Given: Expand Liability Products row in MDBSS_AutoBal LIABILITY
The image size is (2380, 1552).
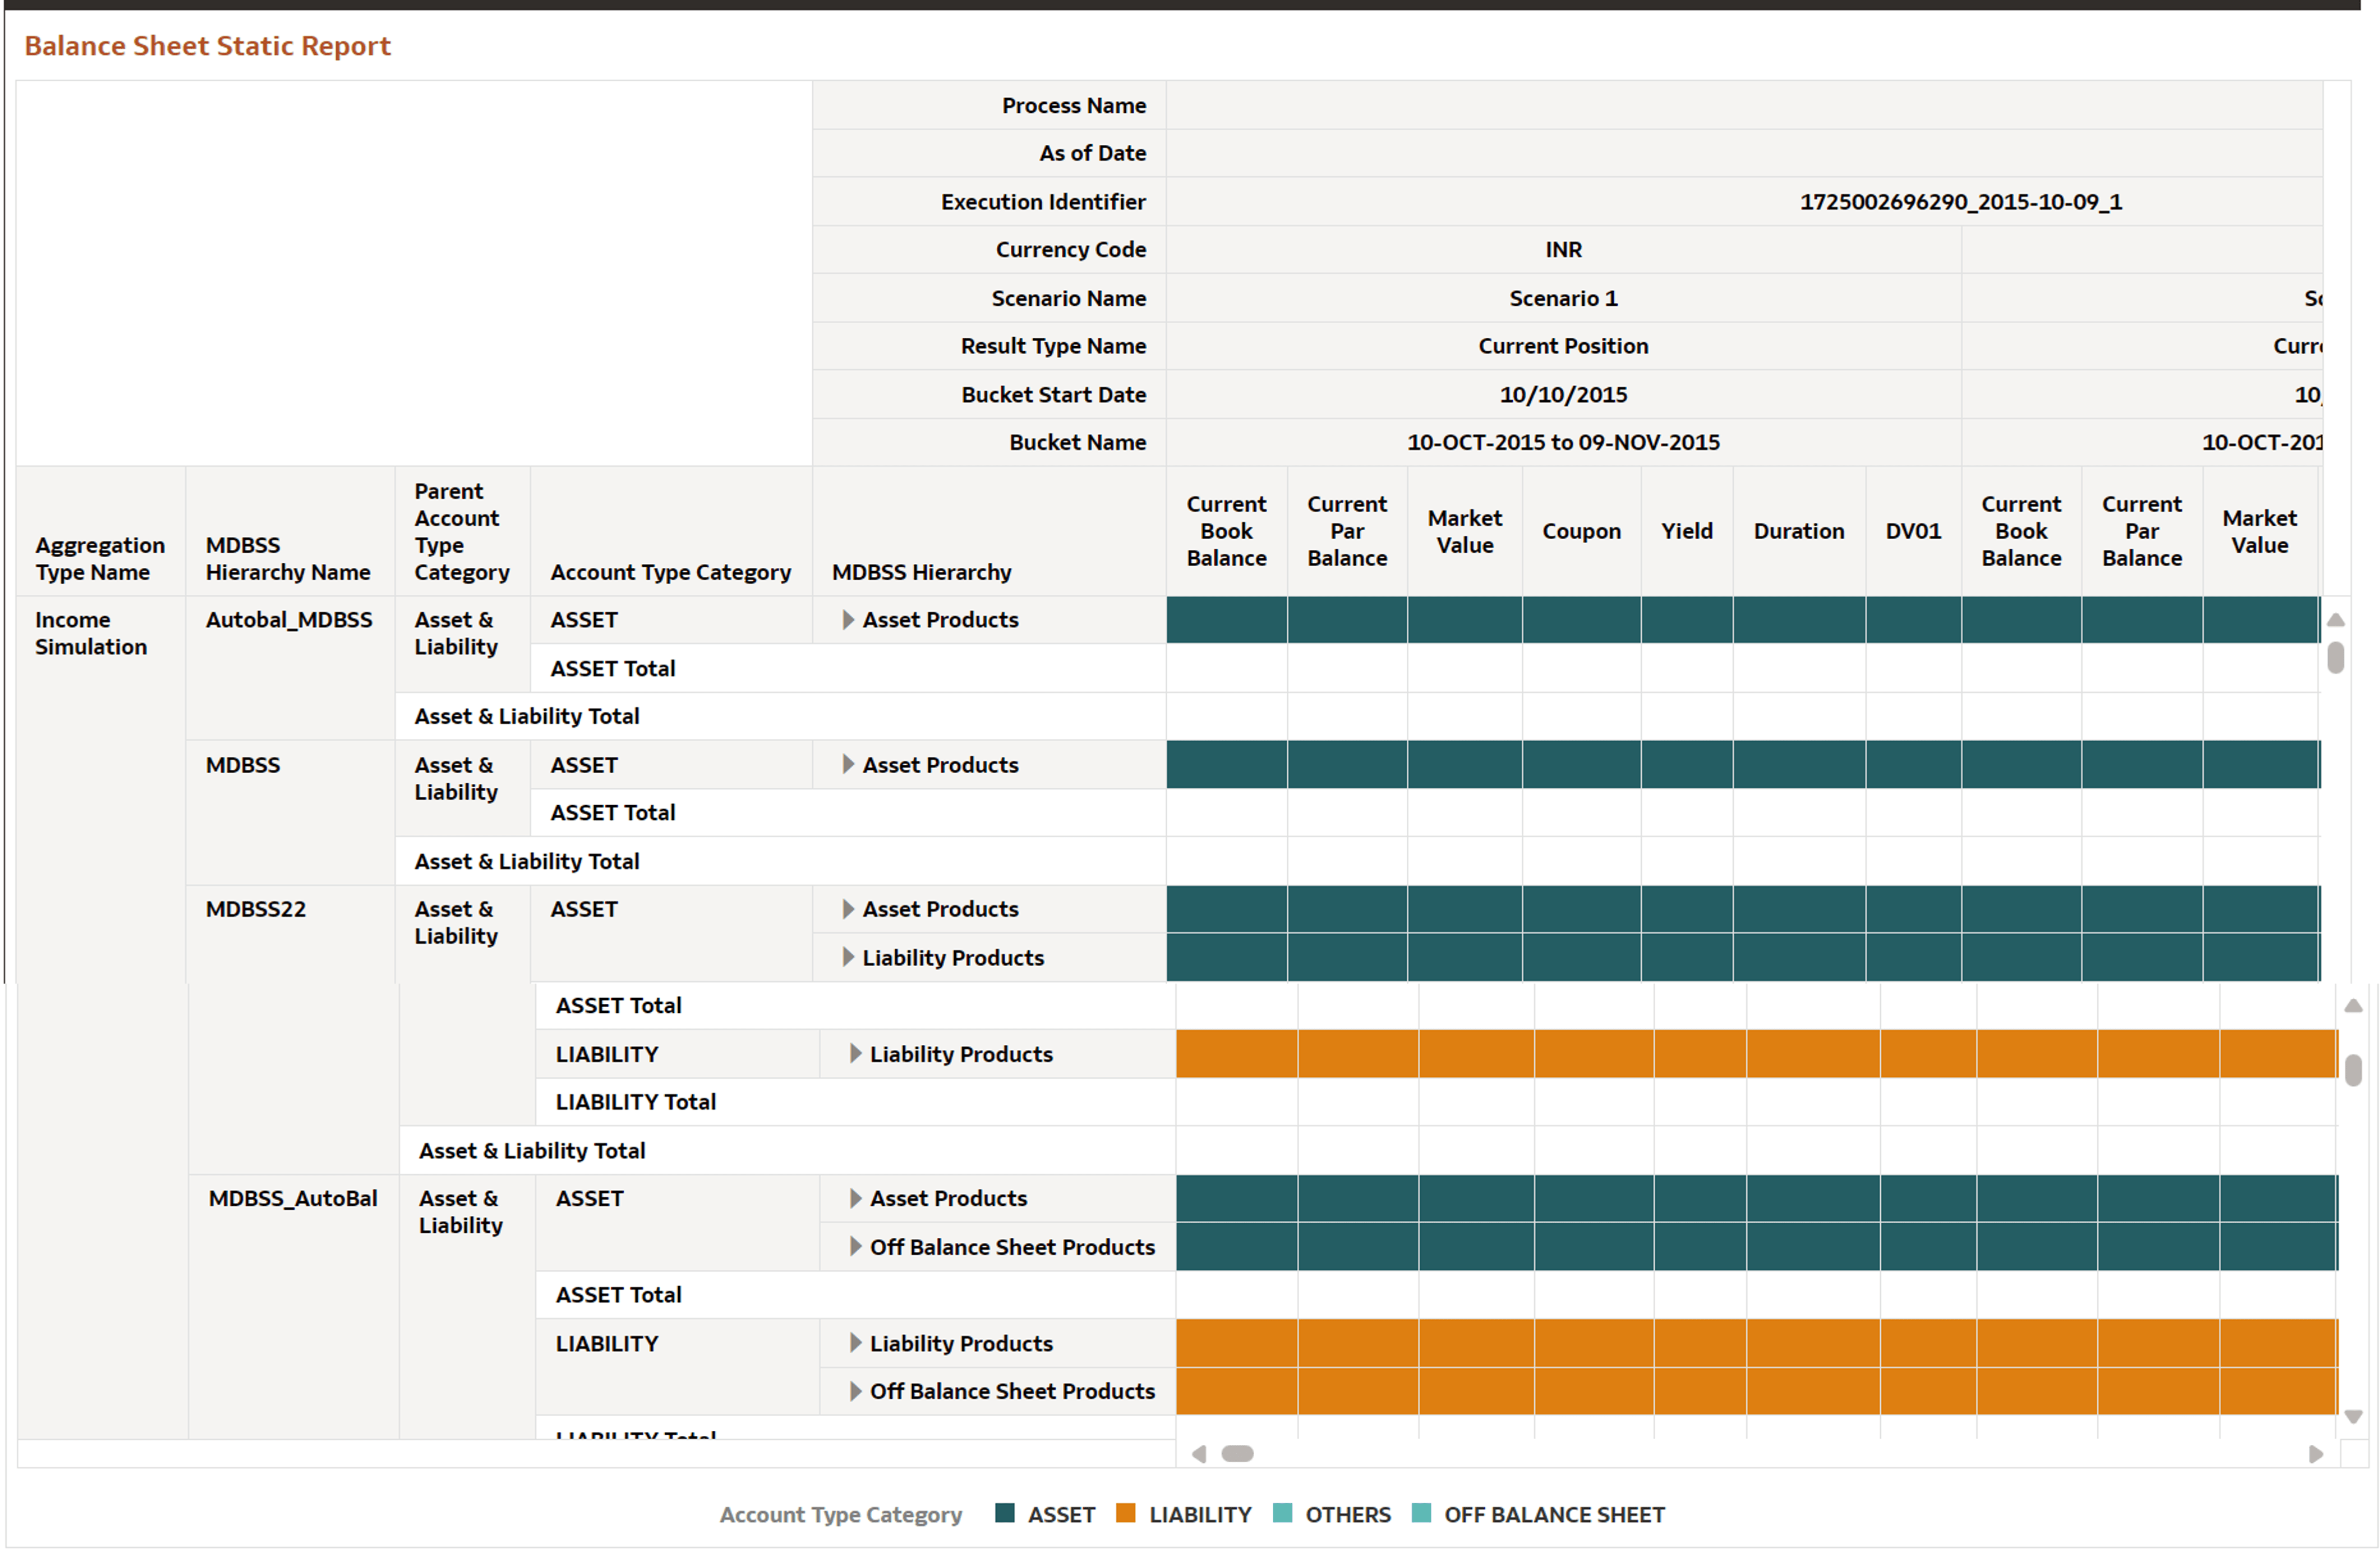Looking at the screenshot, I should click(x=856, y=1343).
